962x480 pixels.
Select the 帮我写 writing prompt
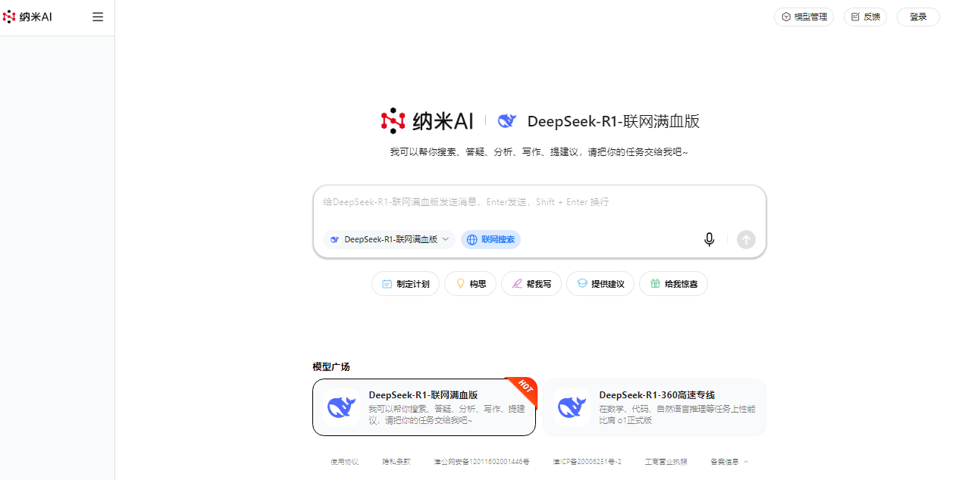[531, 284]
